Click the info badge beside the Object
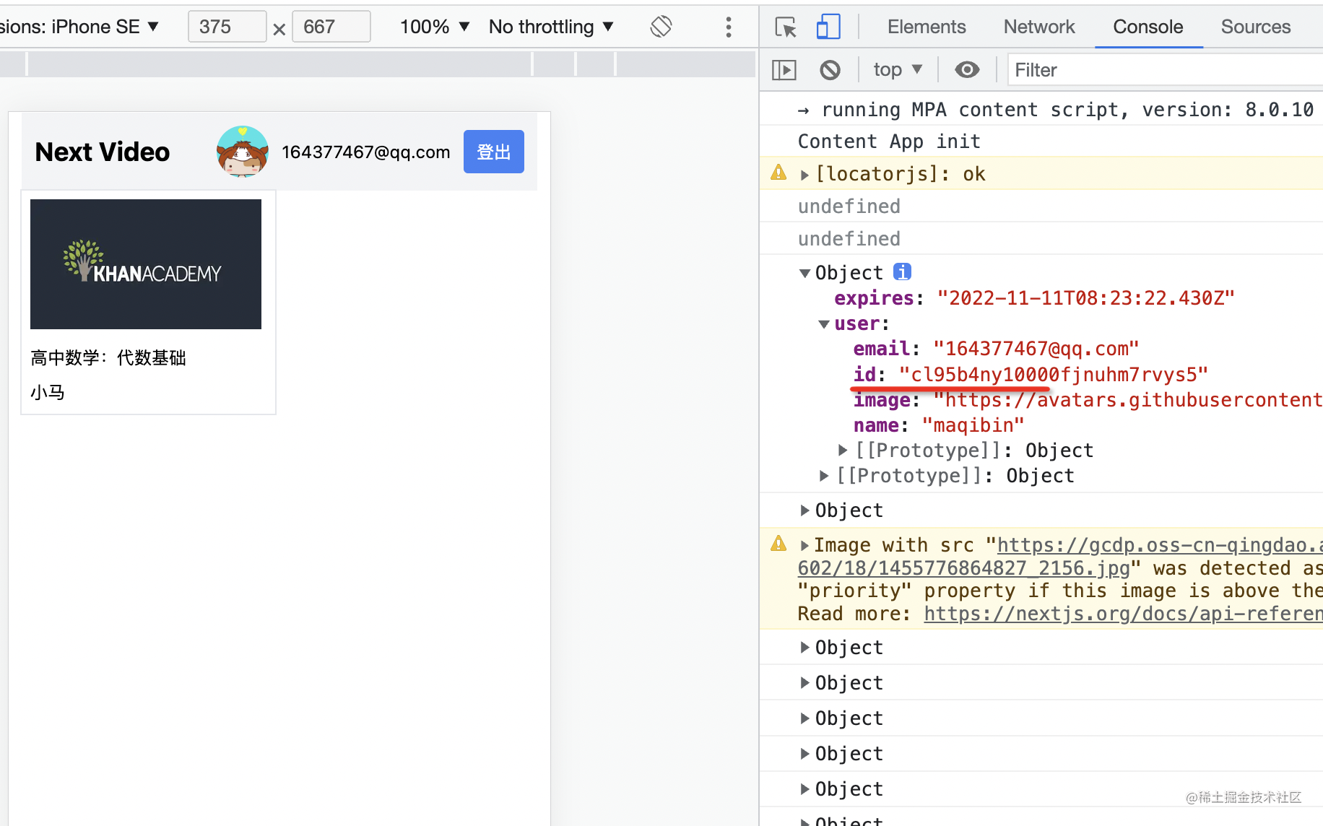Screen dimensions: 1323x826 [x=902, y=272]
